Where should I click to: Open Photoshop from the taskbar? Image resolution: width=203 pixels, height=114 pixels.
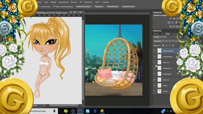click(x=80, y=111)
